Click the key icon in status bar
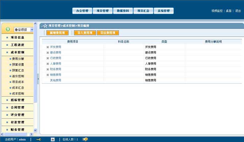Image resolution: width=244 pixels, height=142 pixels. tap(39, 139)
